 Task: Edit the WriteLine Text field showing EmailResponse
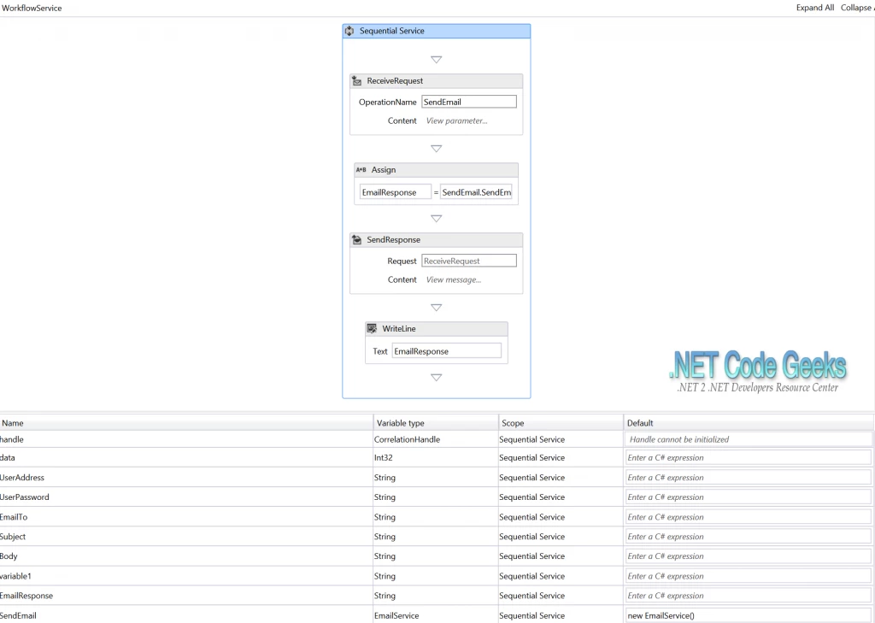pyautogui.click(x=446, y=350)
